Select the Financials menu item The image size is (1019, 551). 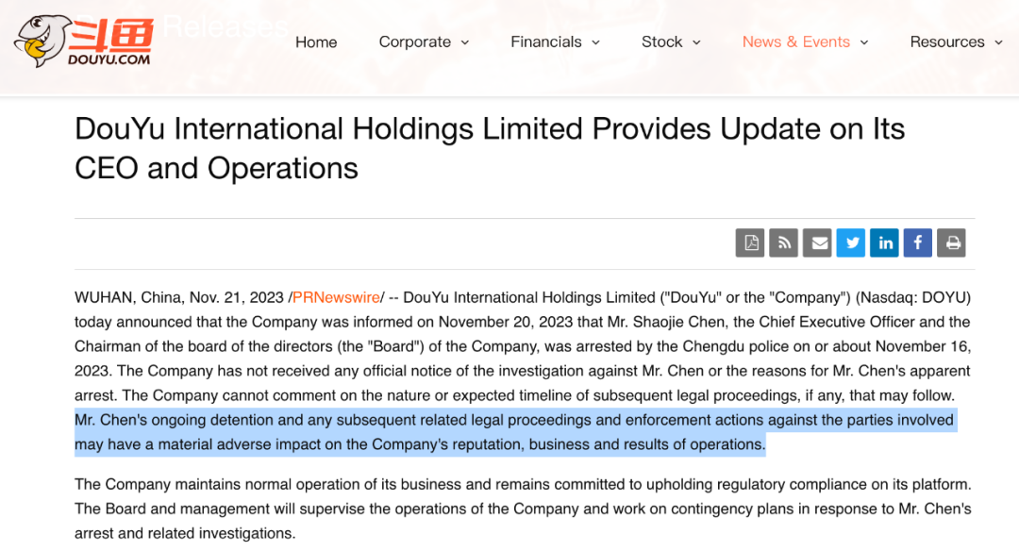tap(546, 42)
